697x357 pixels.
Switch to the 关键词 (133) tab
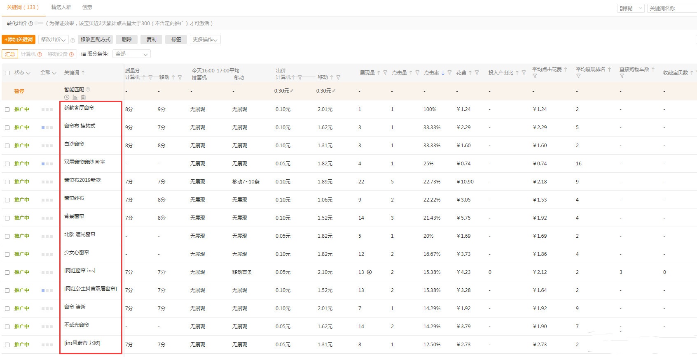coord(23,7)
